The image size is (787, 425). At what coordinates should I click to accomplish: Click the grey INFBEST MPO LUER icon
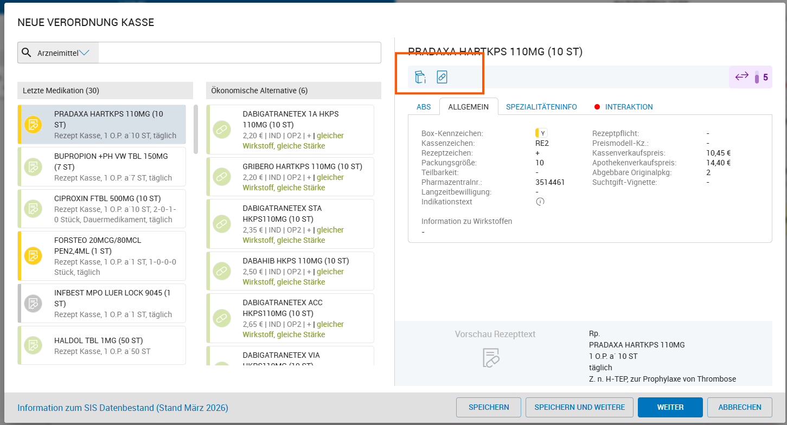[33, 304]
